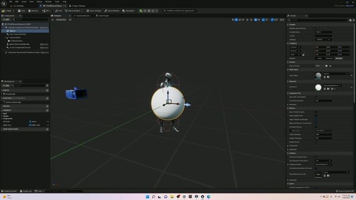Image resolution: width=356 pixels, height=200 pixels.
Task: Browse to Static Mesh asset in Content Browser
Action: tap(328, 77)
